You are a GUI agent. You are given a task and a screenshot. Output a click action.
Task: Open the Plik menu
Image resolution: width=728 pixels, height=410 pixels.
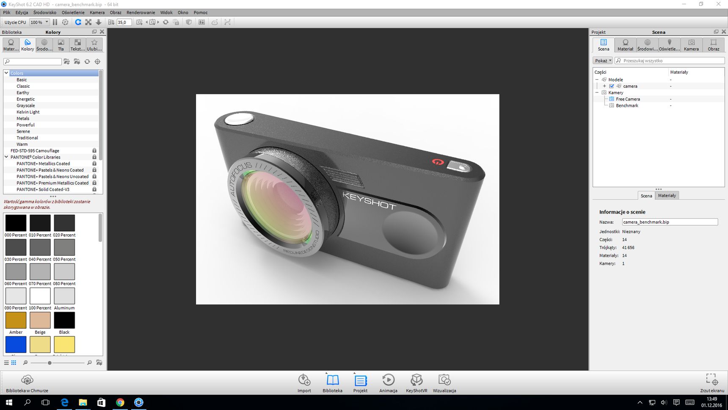click(7, 12)
